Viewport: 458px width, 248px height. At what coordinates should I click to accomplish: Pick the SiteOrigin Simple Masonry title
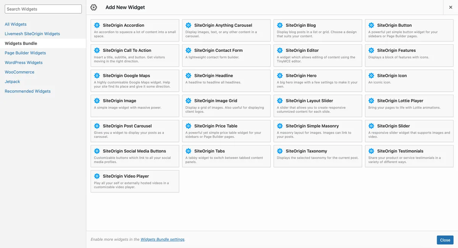tap(312, 126)
